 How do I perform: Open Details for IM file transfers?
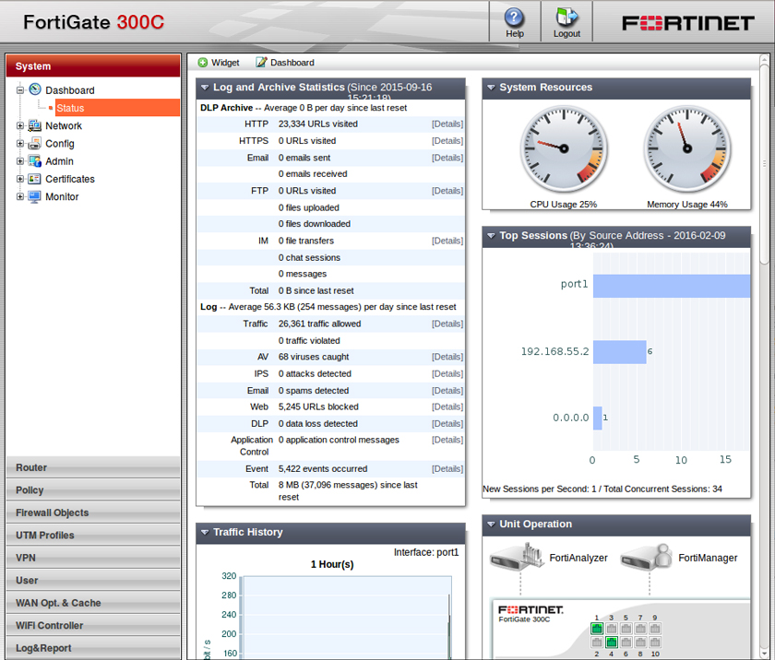pyautogui.click(x=447, y=241)
